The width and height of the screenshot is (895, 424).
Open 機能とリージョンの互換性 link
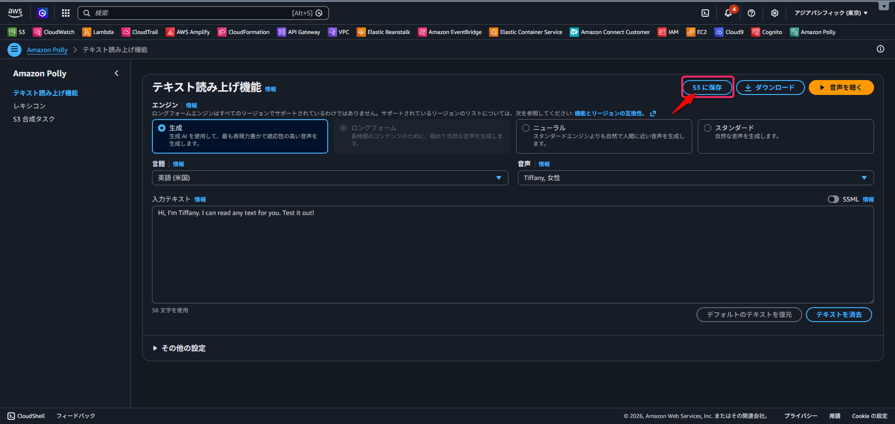[610, 114]
